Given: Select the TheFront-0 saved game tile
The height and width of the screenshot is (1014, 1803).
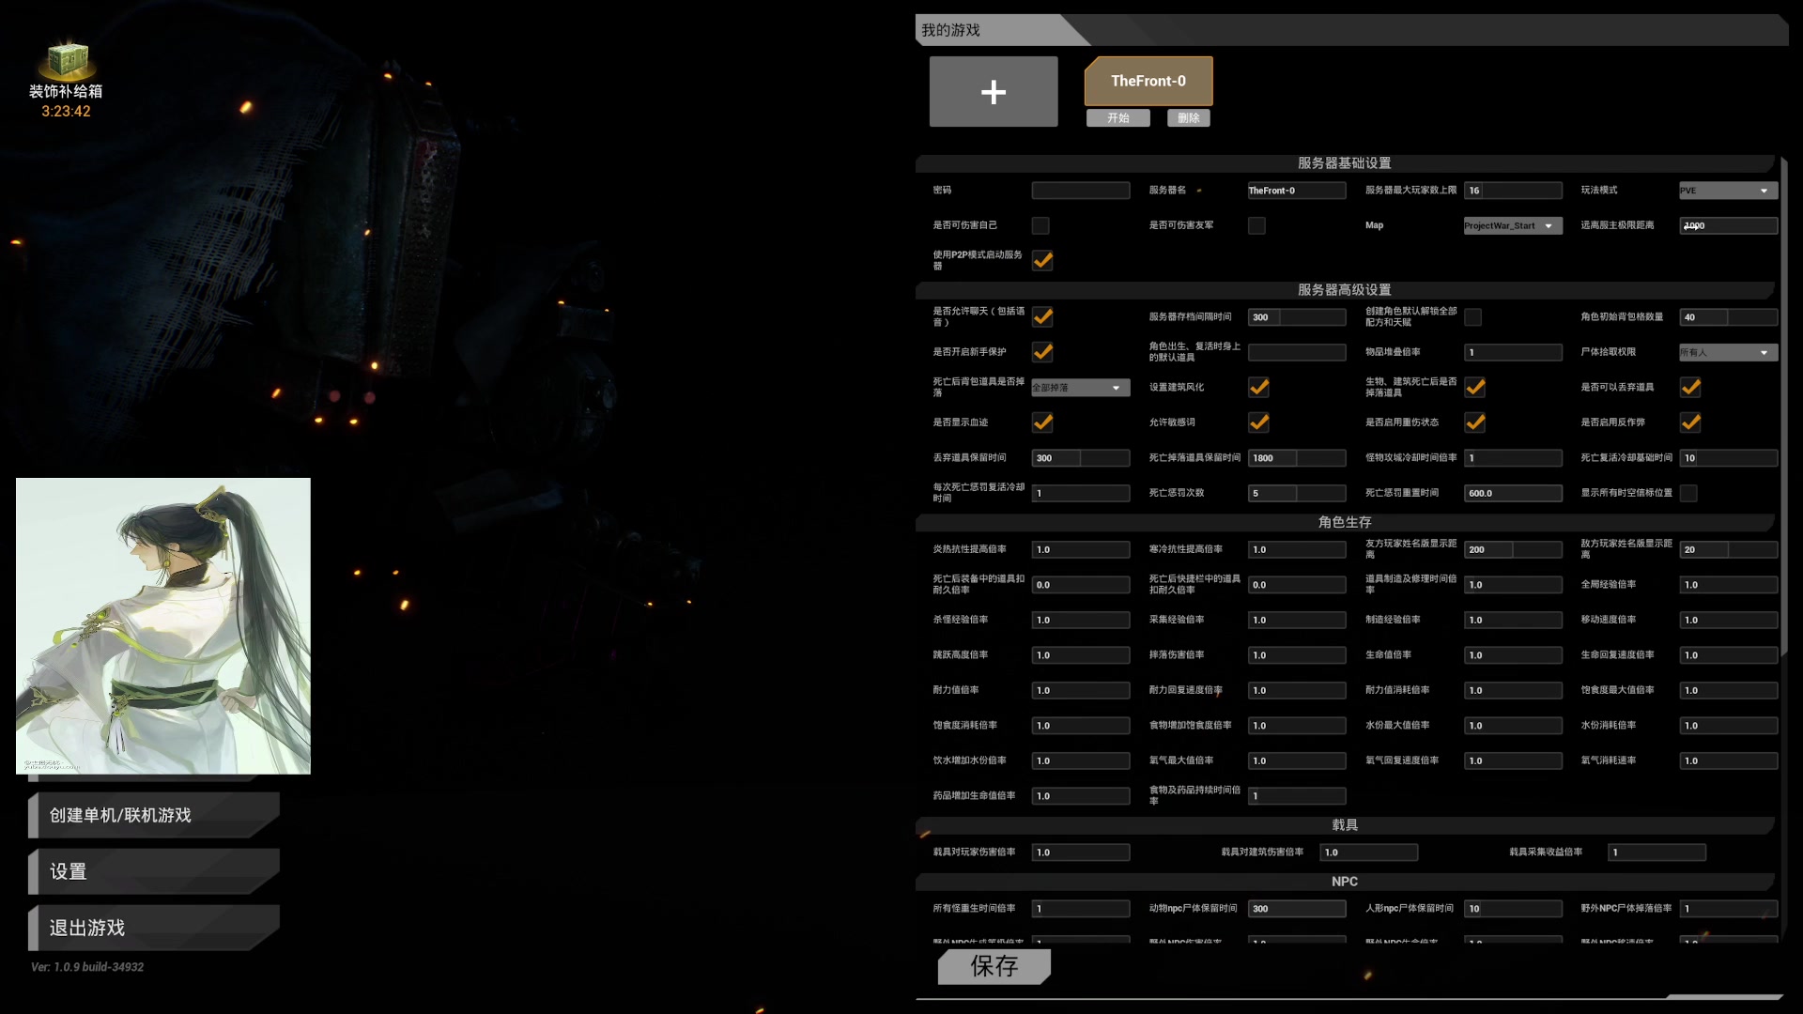Looking at the screenshot, I should click(1148, 82).
